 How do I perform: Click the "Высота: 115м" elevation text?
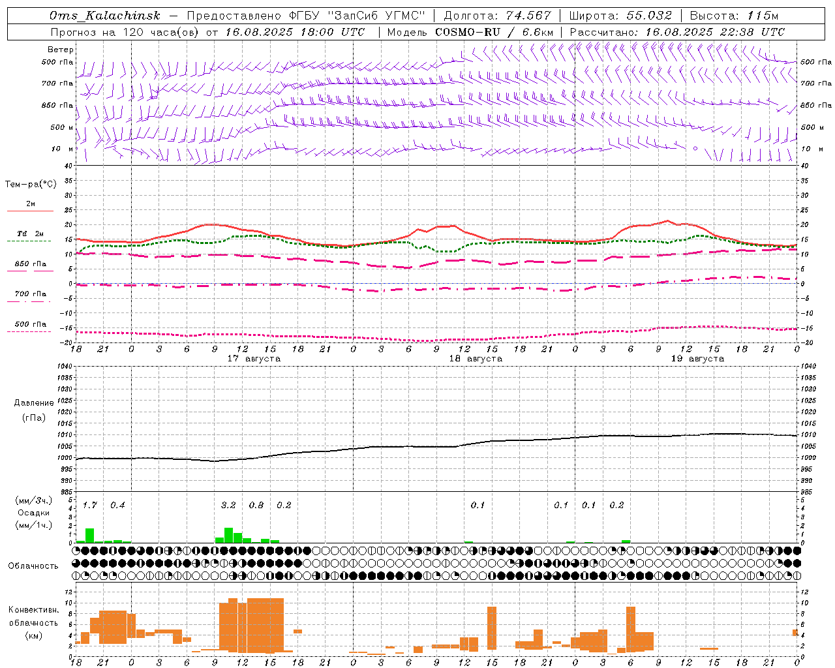pyautogui.click(x=734, y=16)
